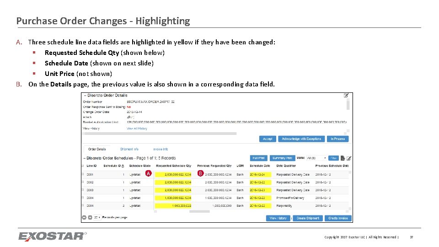
Task: Click the Acknowledge with Exceptions button
Action: pyautogui.click(x=301, y=139)
